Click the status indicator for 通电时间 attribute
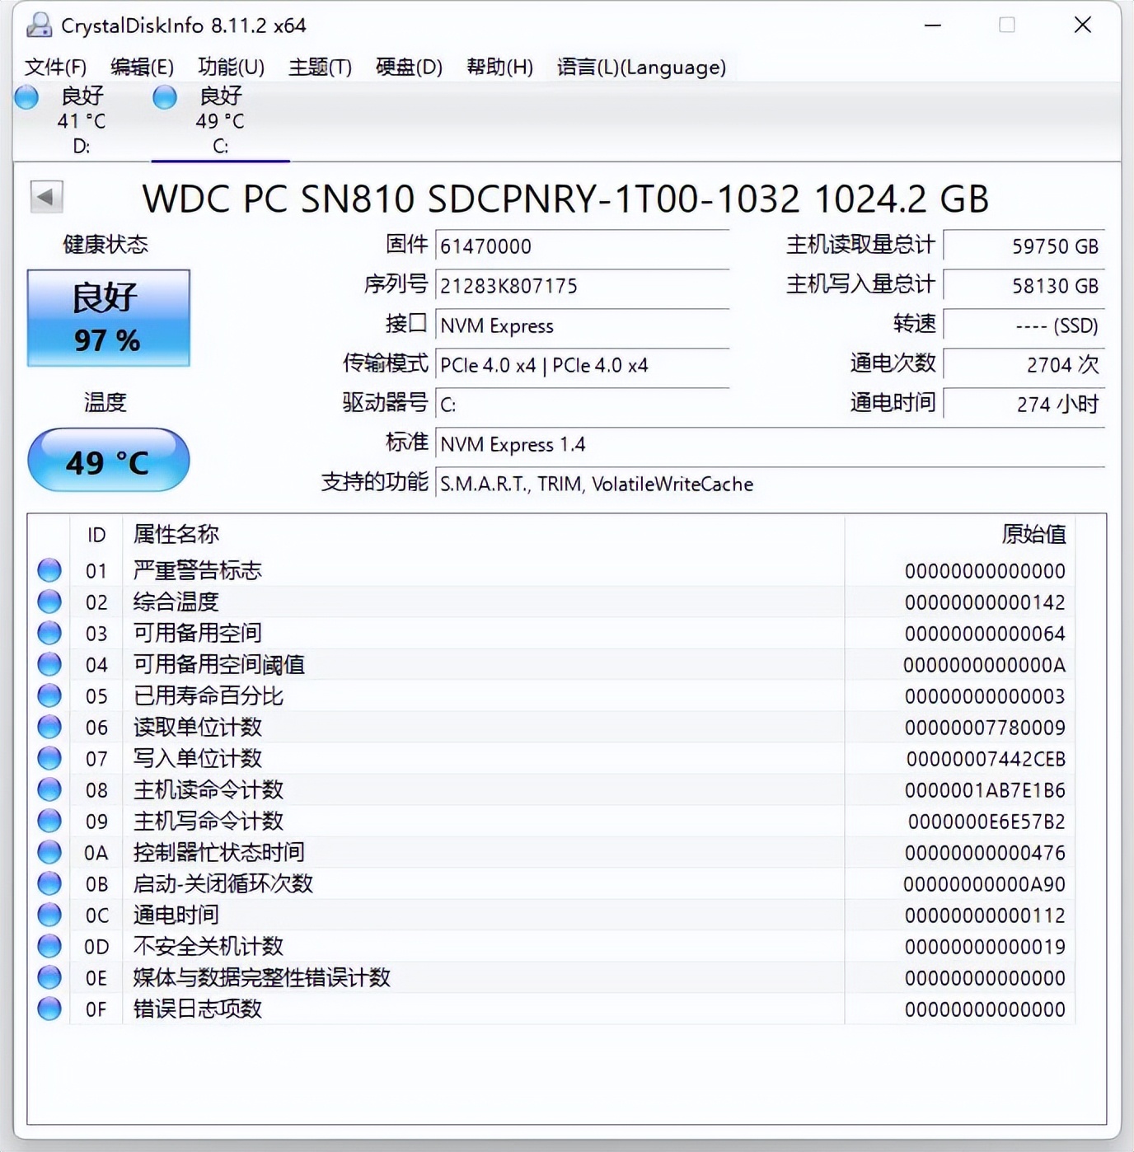The width and height of the screenshot is (1134, 1152). point(49,915)
